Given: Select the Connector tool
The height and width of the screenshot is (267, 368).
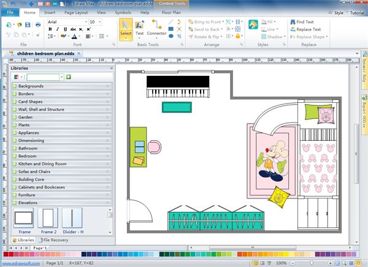Looking at the screenshot, I should click(x=156, y=29).
